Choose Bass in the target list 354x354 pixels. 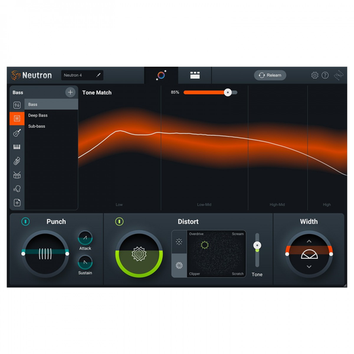51,104
